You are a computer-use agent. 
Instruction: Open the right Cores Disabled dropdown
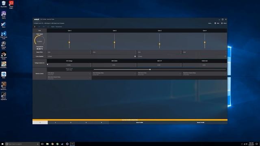(x=182, y=56)
